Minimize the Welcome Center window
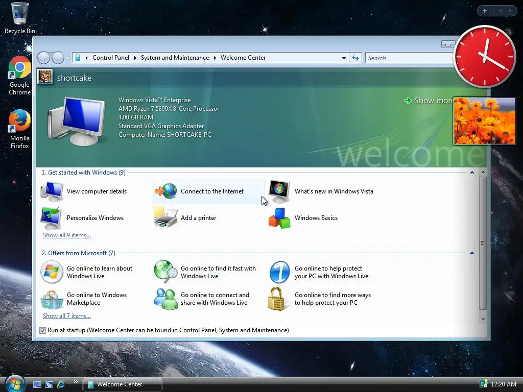This screenshot has width=523, height=392. (x=448, y=44)
